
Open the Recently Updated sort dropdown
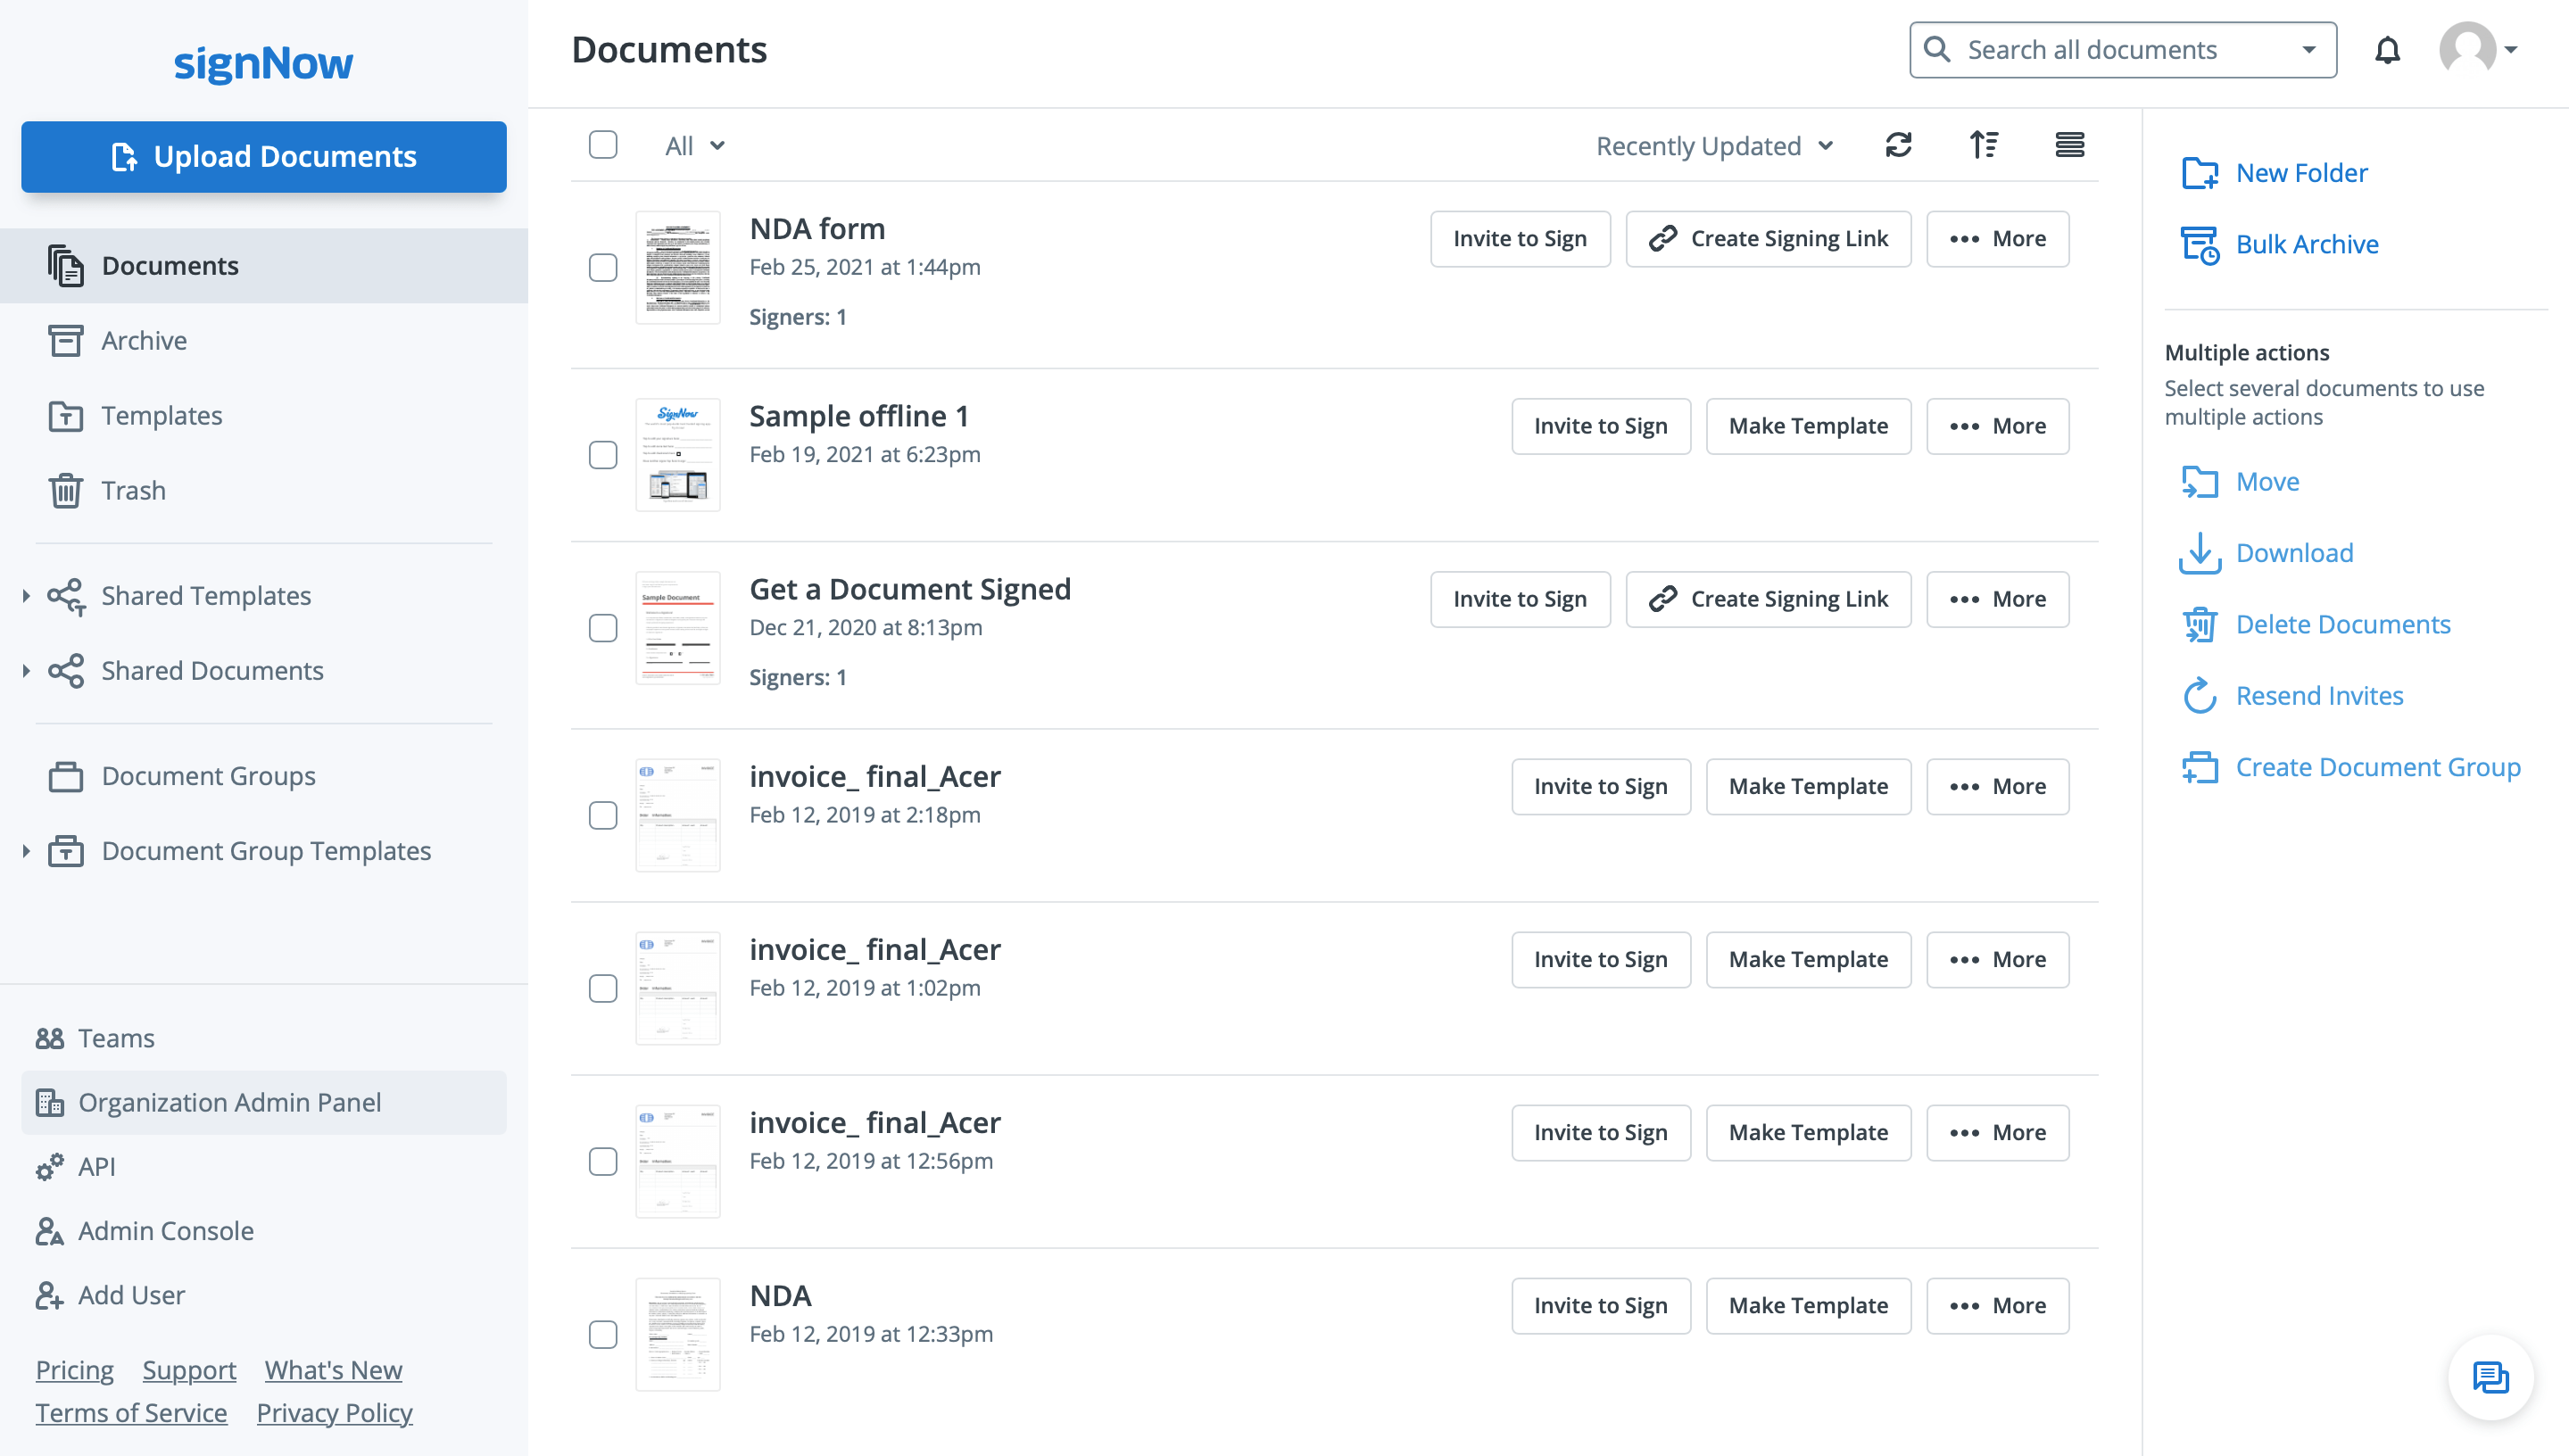1711,145
